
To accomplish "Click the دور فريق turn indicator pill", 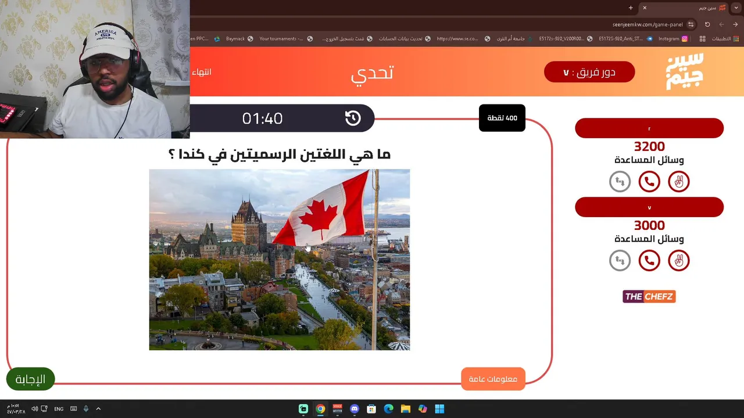I will pos(589,72).
